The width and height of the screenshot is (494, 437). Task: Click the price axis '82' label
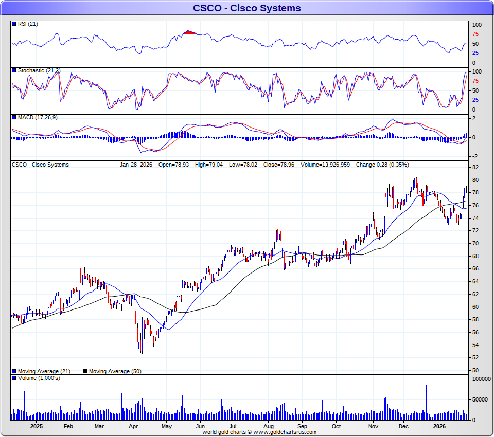click(x=475, y=167)
